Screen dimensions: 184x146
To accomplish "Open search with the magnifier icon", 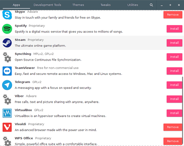I will tap(151, 5).
